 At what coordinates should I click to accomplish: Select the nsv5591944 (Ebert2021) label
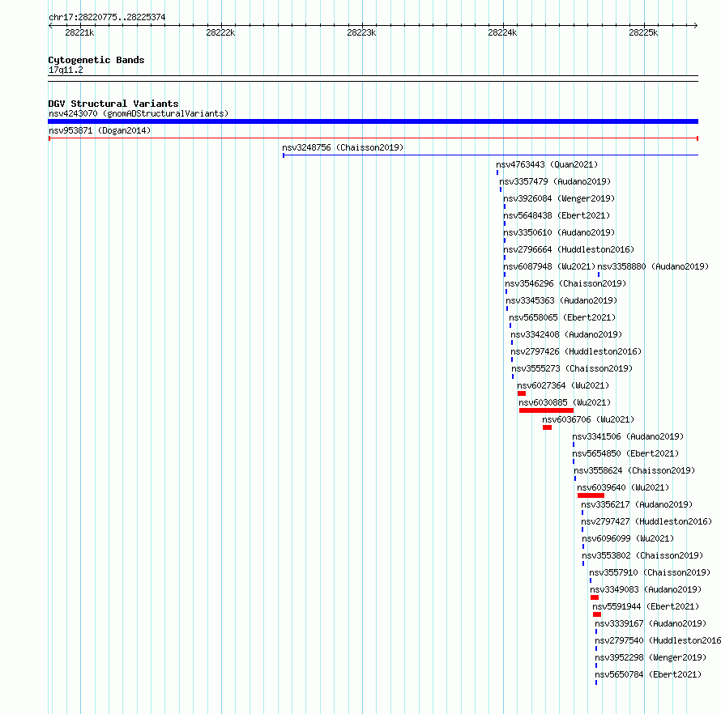(x=646, y=606)
